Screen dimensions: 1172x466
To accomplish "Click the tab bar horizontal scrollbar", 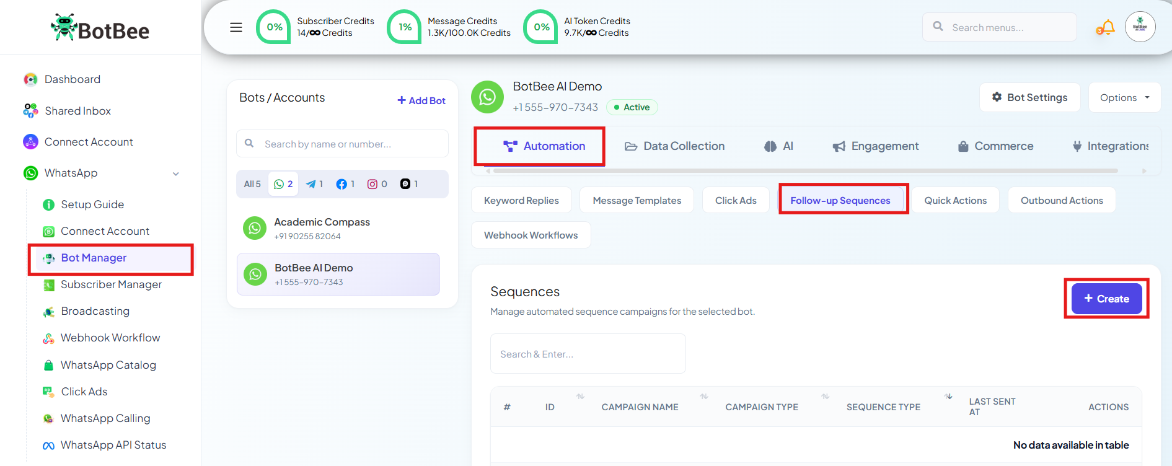I will [806, 170].
